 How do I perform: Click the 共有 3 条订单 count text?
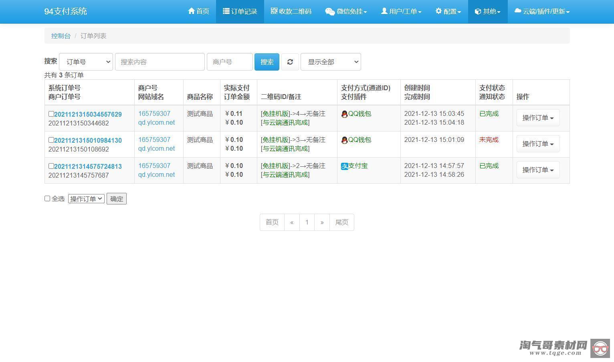coord(64,75)
